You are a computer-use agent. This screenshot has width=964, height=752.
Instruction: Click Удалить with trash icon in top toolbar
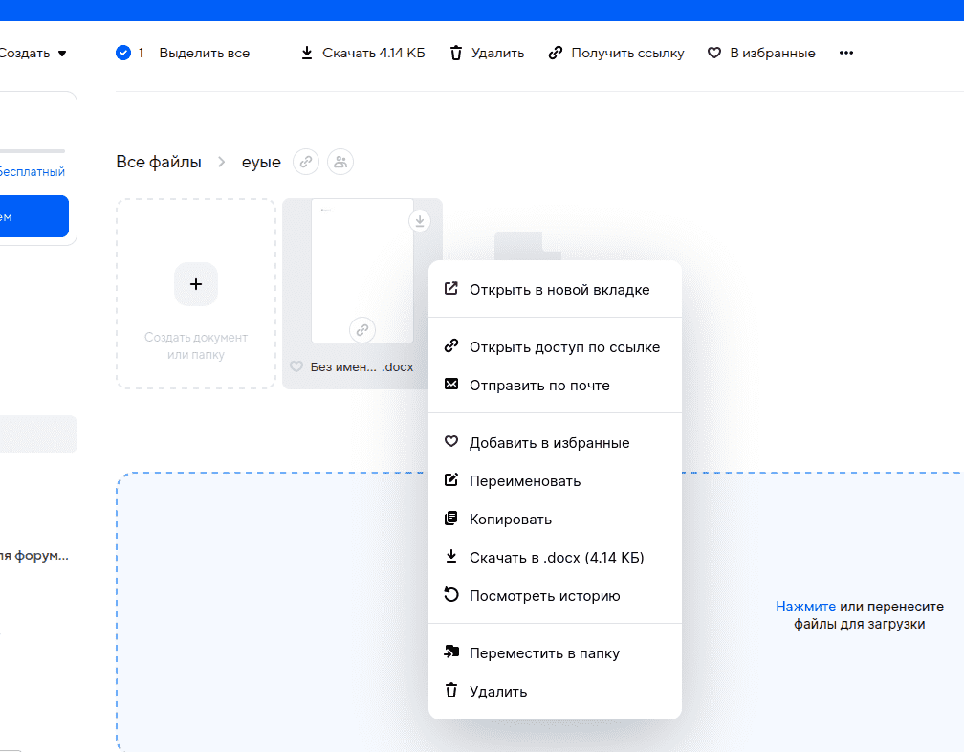[487, 53]
